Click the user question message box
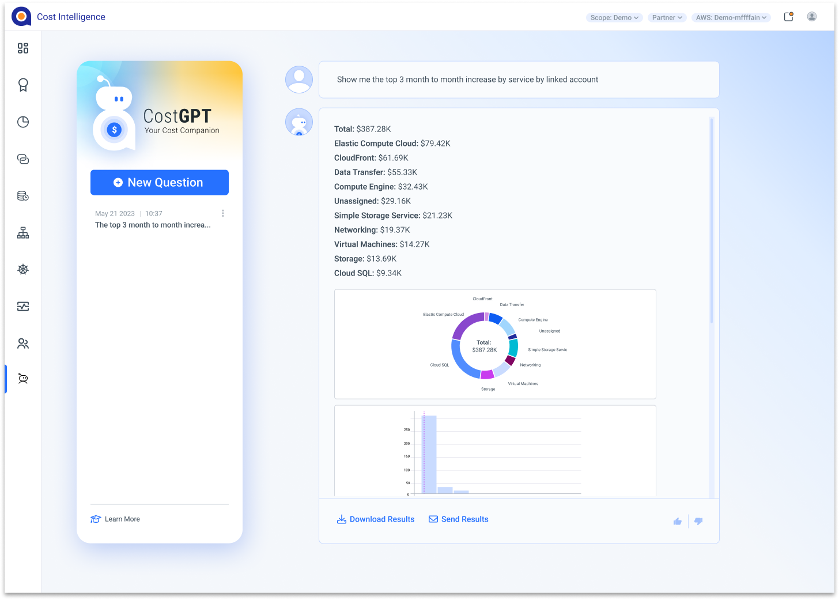This screenshot has width=839, height=600. (x=519, y=80)
